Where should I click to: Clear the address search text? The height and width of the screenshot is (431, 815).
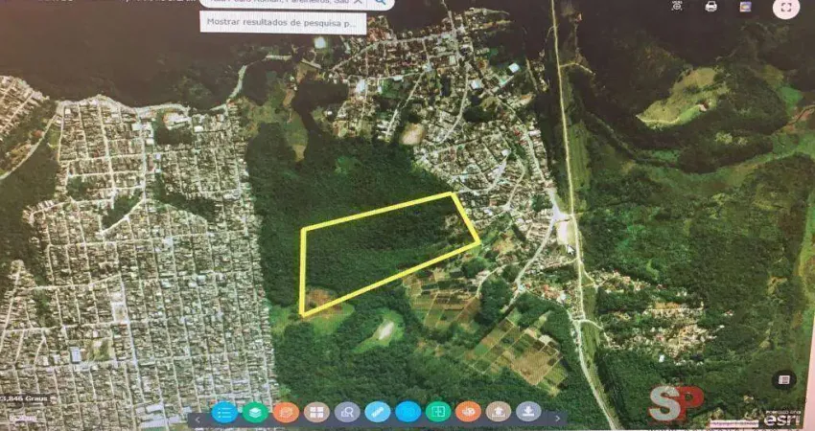click(x=358, y=3)
